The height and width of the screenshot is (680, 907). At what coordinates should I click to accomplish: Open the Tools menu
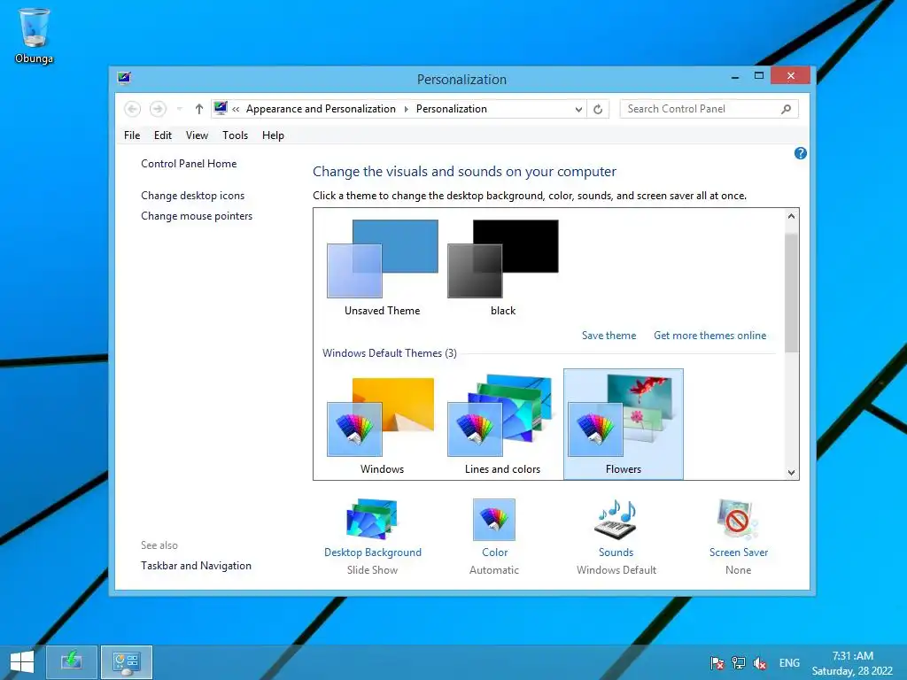click(x=235, y=135)
